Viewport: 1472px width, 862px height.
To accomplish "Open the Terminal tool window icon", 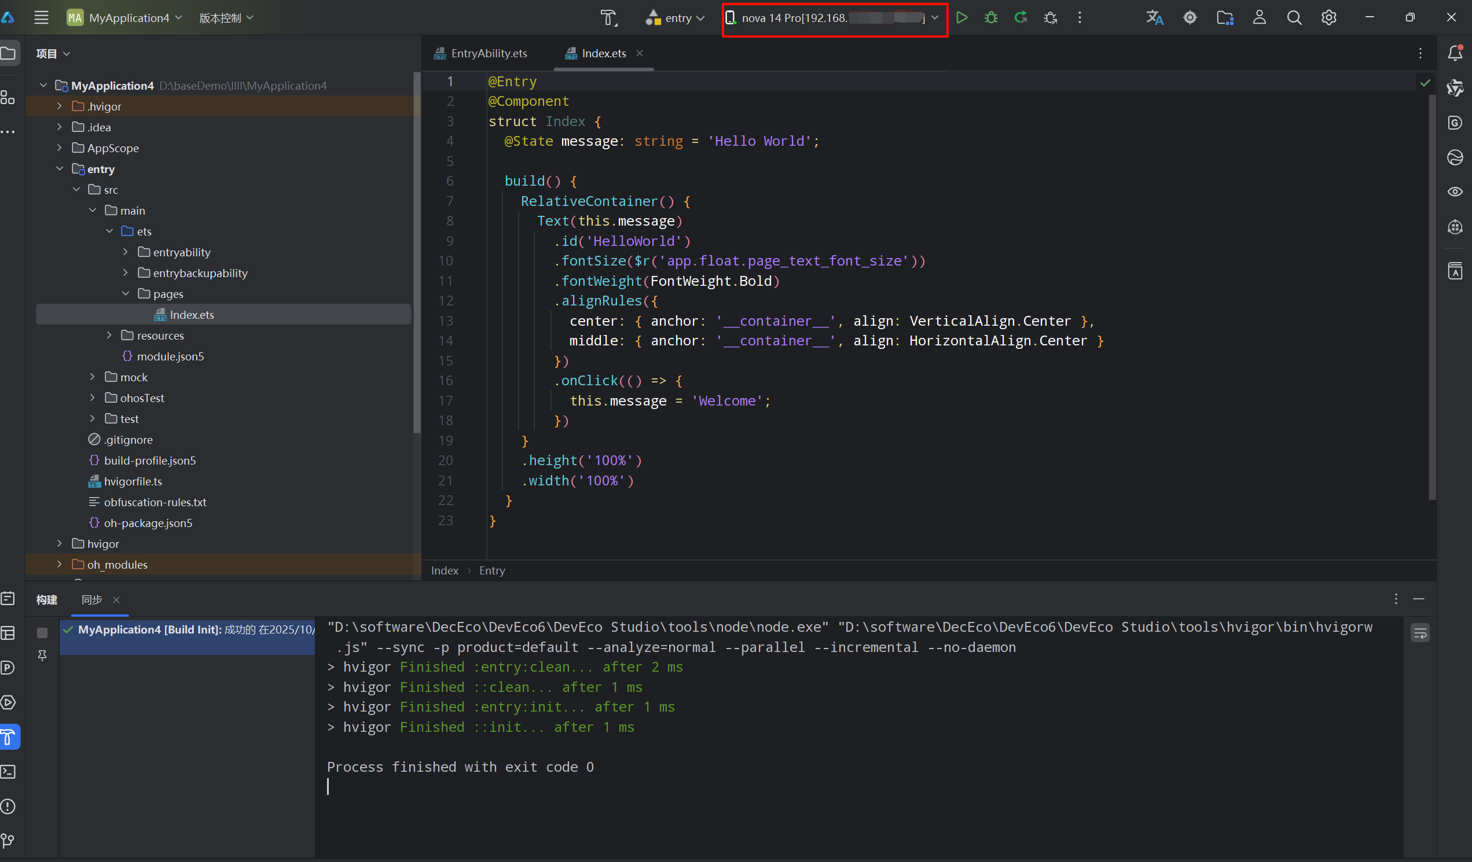I will coord(8,772).
